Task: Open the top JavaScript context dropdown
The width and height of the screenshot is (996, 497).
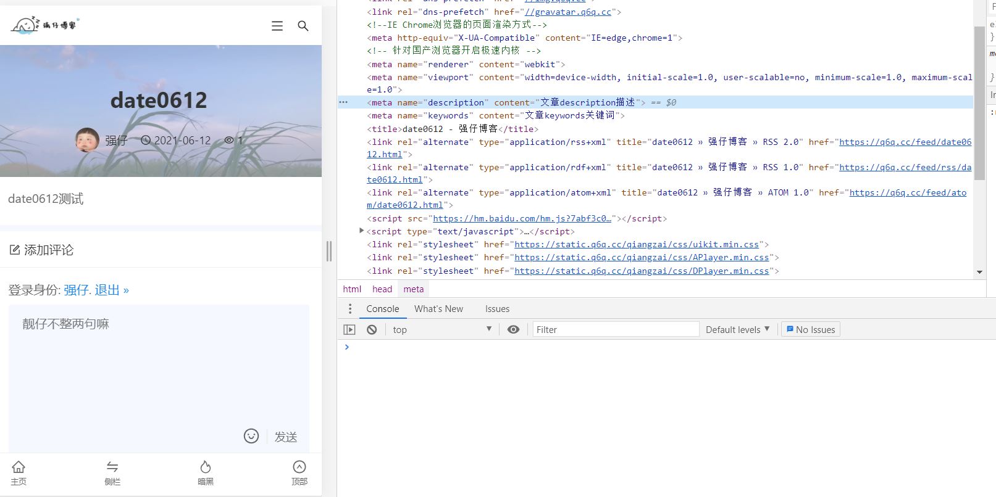Action: (x=442, y=330)
